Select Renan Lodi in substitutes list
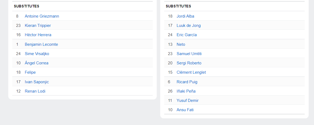The width and height of the screenshot is (314, 125). click(x=35, y=91)
